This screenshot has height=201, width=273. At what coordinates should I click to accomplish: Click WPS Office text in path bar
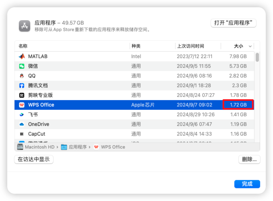click(x=113, y=147)
